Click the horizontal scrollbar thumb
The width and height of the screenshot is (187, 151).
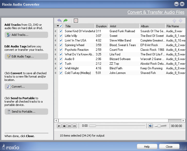(x=113, y=121)
